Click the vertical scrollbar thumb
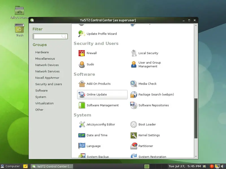 (196, 118)
